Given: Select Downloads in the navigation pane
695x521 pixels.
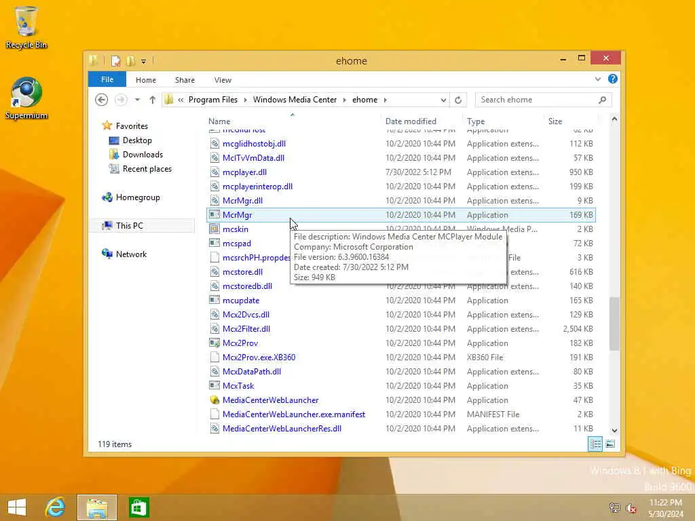Looking at the screenshot, I should [143, 154].
